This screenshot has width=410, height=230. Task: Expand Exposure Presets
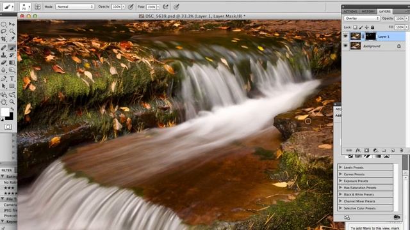[x=340, y=181]
